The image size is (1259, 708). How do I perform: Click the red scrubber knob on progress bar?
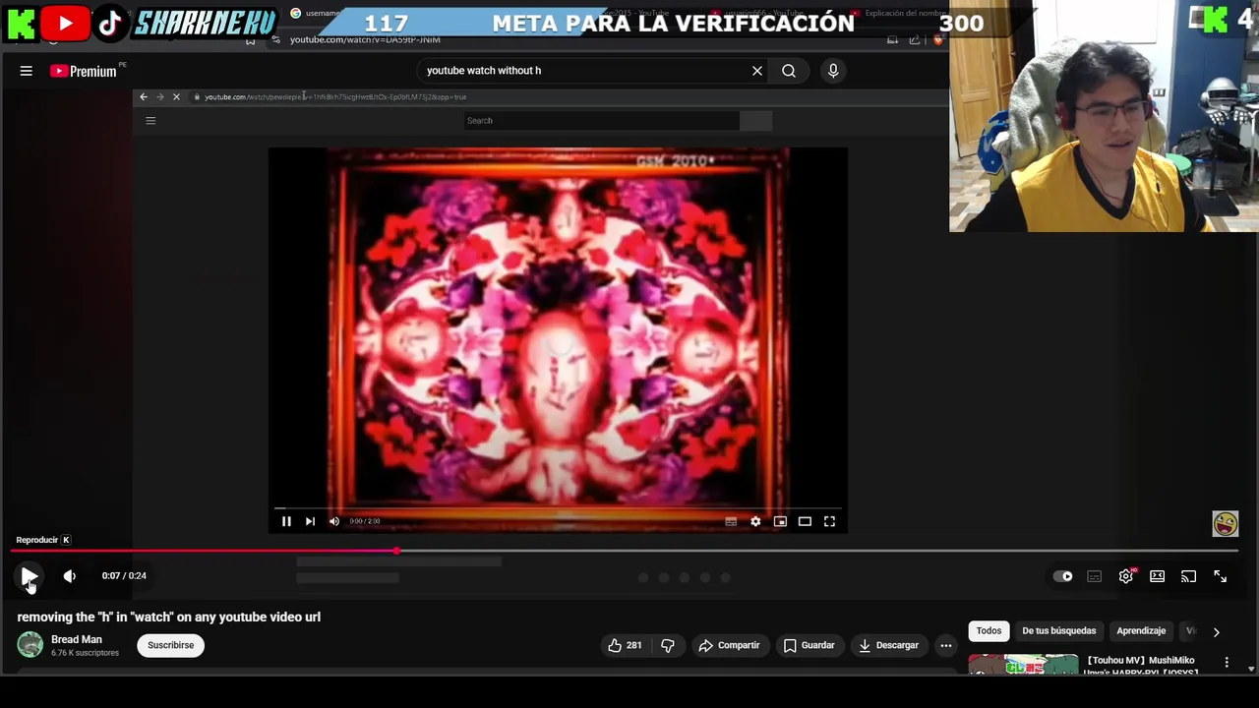(396, 551)
